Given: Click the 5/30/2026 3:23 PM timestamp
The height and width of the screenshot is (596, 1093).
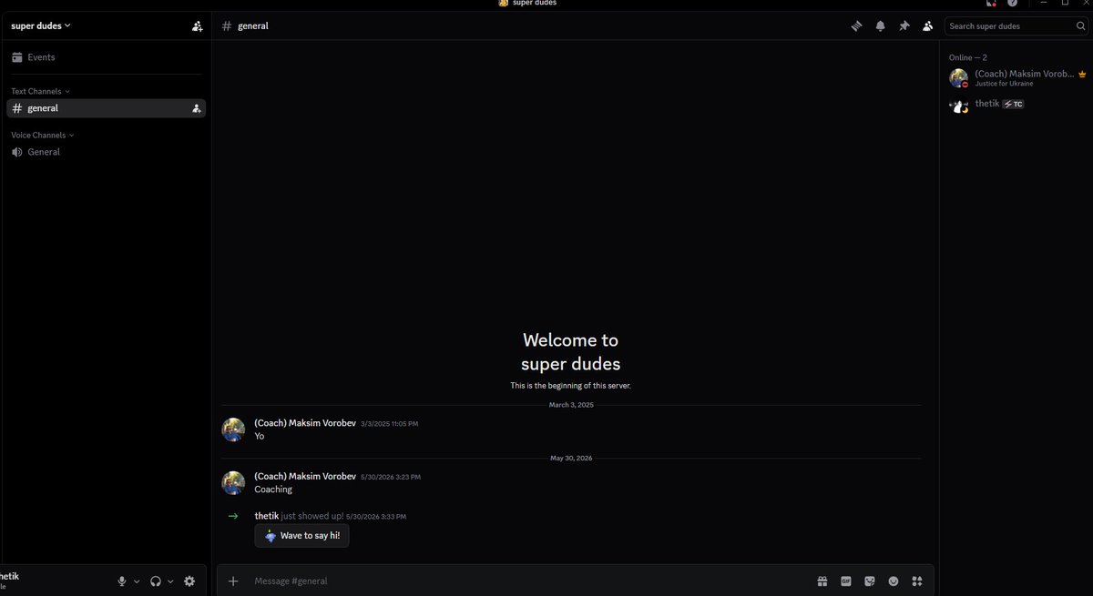Looking at the screenshot, I should [x=391, y=477].
